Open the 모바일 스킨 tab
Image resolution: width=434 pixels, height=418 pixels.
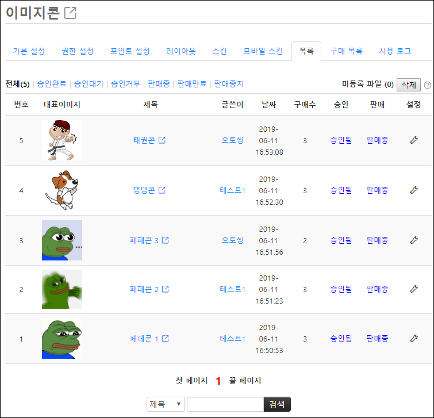(263, 51)
